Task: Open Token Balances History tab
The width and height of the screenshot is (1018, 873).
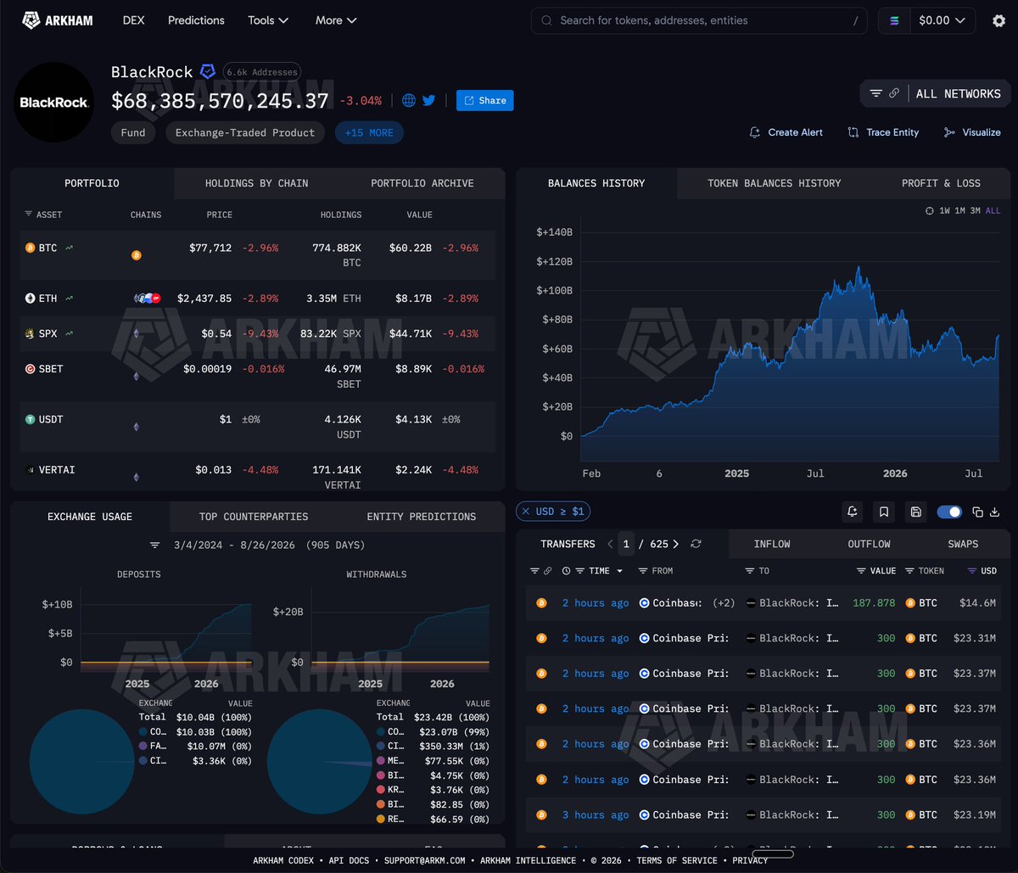Action: pyautogui.click(x=775, y=183)
